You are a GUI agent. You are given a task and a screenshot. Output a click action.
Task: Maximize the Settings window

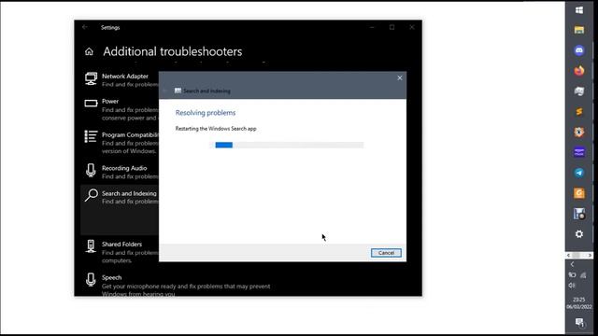coord(392,27)
